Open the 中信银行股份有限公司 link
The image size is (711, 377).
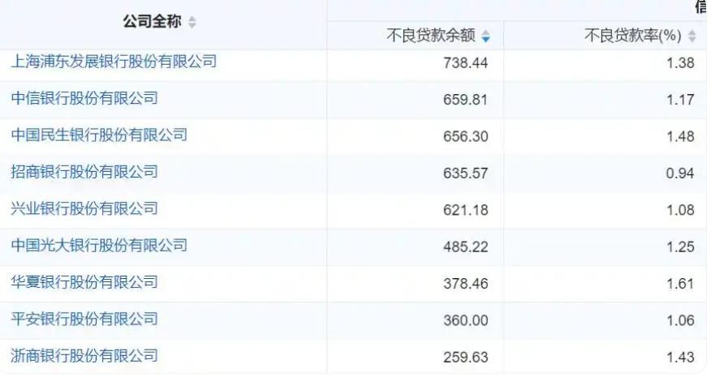point(84,98)
